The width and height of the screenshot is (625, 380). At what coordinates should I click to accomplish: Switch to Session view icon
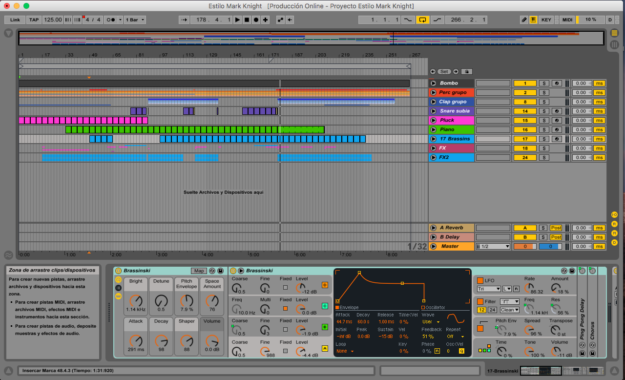pyautogui.click(x=614, y=44)
